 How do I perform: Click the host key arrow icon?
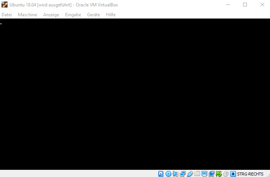[233, 174]
